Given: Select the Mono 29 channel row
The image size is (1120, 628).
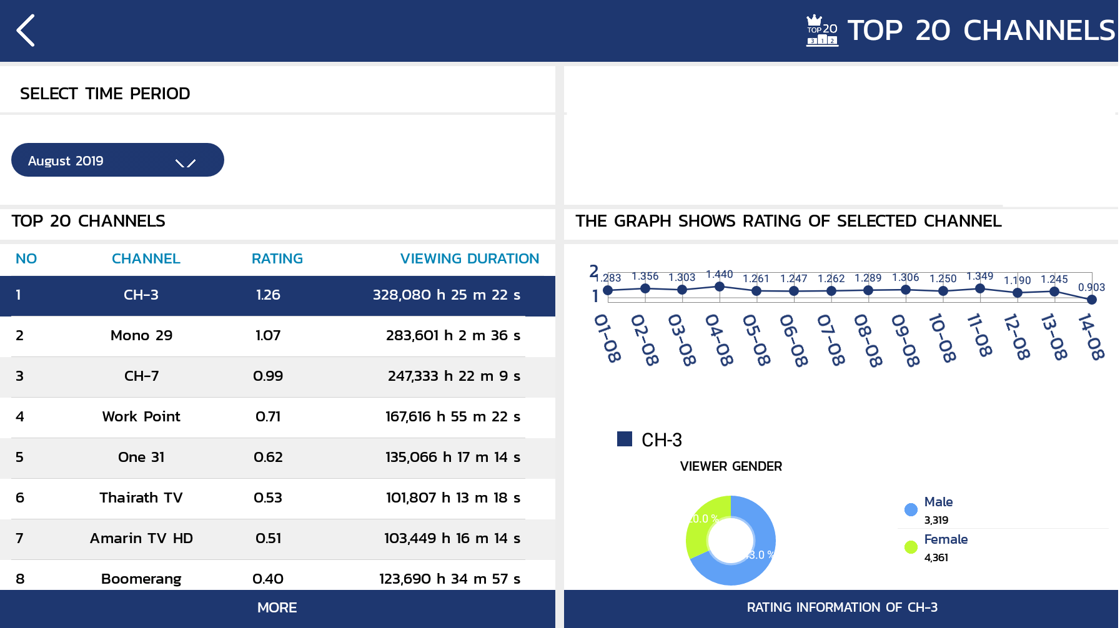Looking at the screenshot, I should point(277,336).
